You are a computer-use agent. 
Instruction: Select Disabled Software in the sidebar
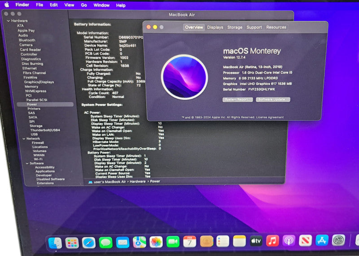click(50, 179)
